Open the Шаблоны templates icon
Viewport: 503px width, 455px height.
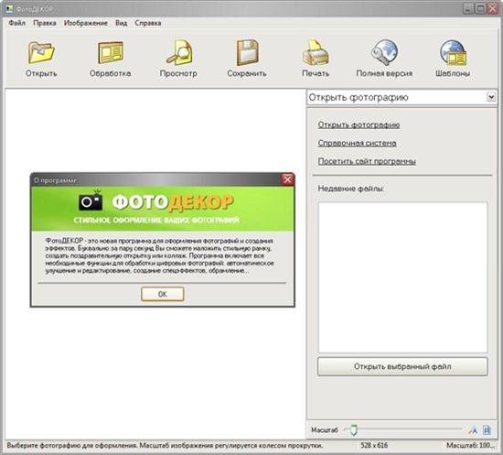pyautogui.click(x=453, y=52)
